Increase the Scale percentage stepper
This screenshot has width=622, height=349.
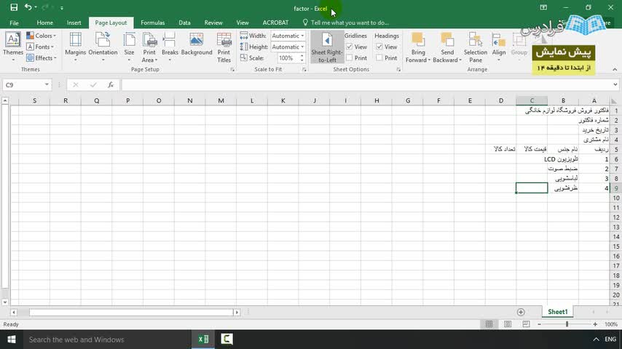click(302, 55)
